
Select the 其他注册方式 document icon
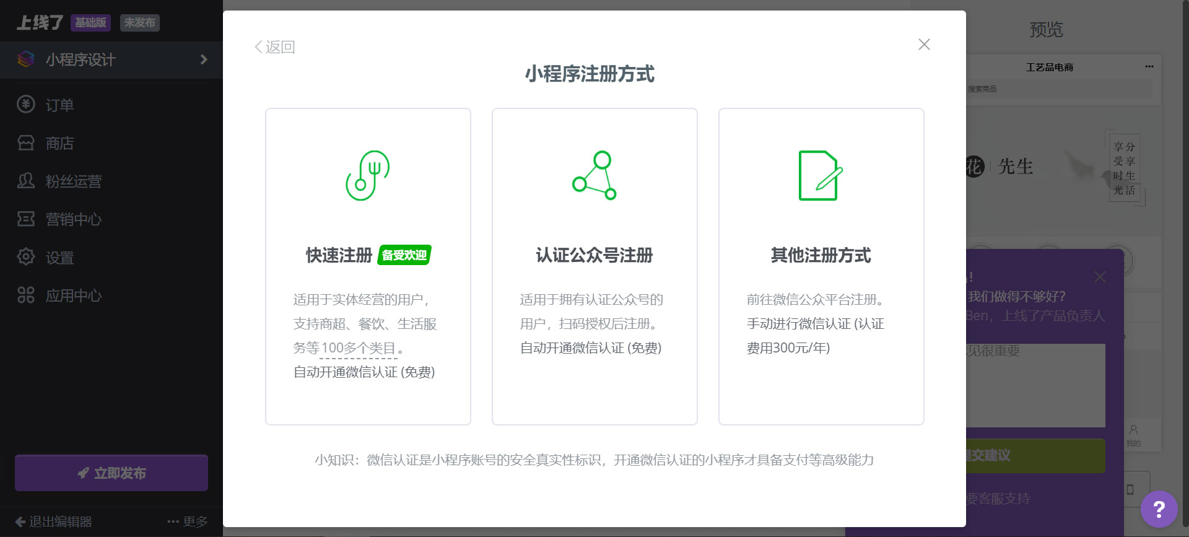[x=821, y=175]
